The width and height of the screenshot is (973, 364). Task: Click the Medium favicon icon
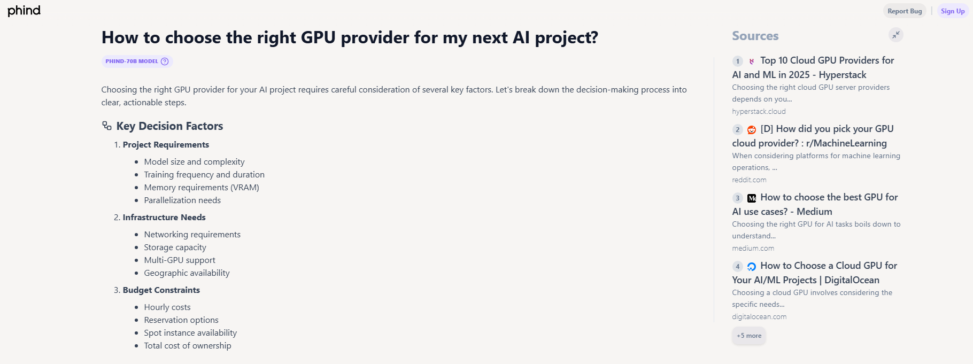(x=752, y=198)
